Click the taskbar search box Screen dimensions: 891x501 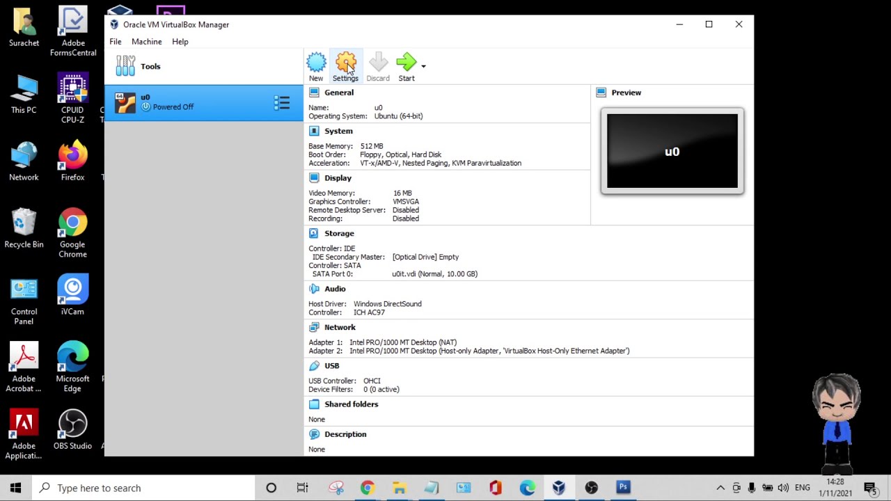143,488
